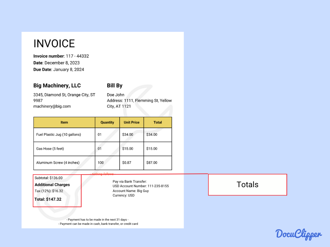
Task: Click the Tax (12%): $16.32 line
Action: (x=49, y=191)
